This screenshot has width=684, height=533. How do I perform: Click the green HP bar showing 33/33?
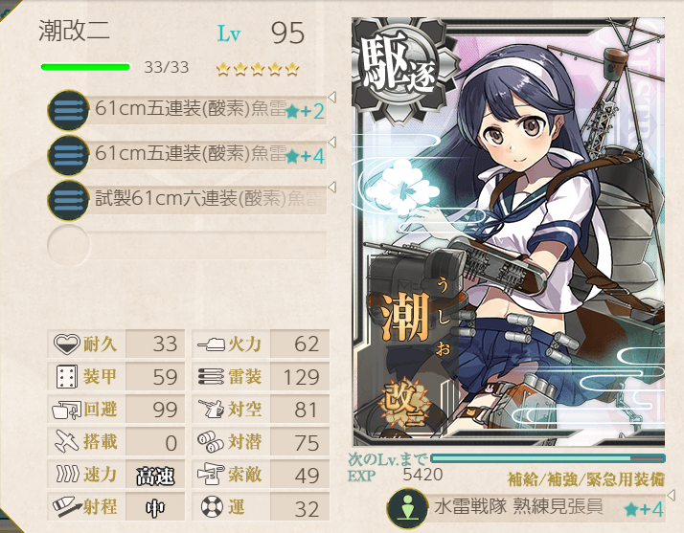click(85, 67)
